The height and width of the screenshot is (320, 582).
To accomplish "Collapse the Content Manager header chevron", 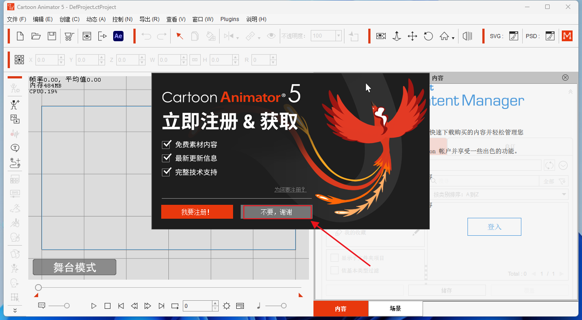I will (570, 92).
